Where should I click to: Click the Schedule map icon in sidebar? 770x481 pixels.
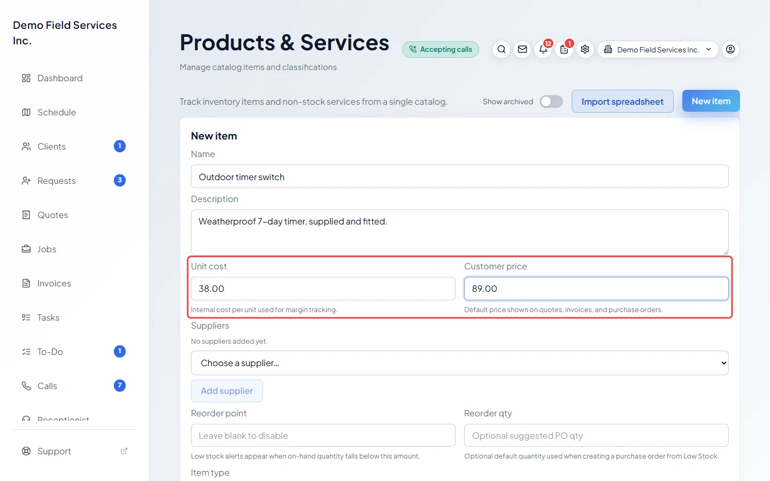tap(26, 112)
